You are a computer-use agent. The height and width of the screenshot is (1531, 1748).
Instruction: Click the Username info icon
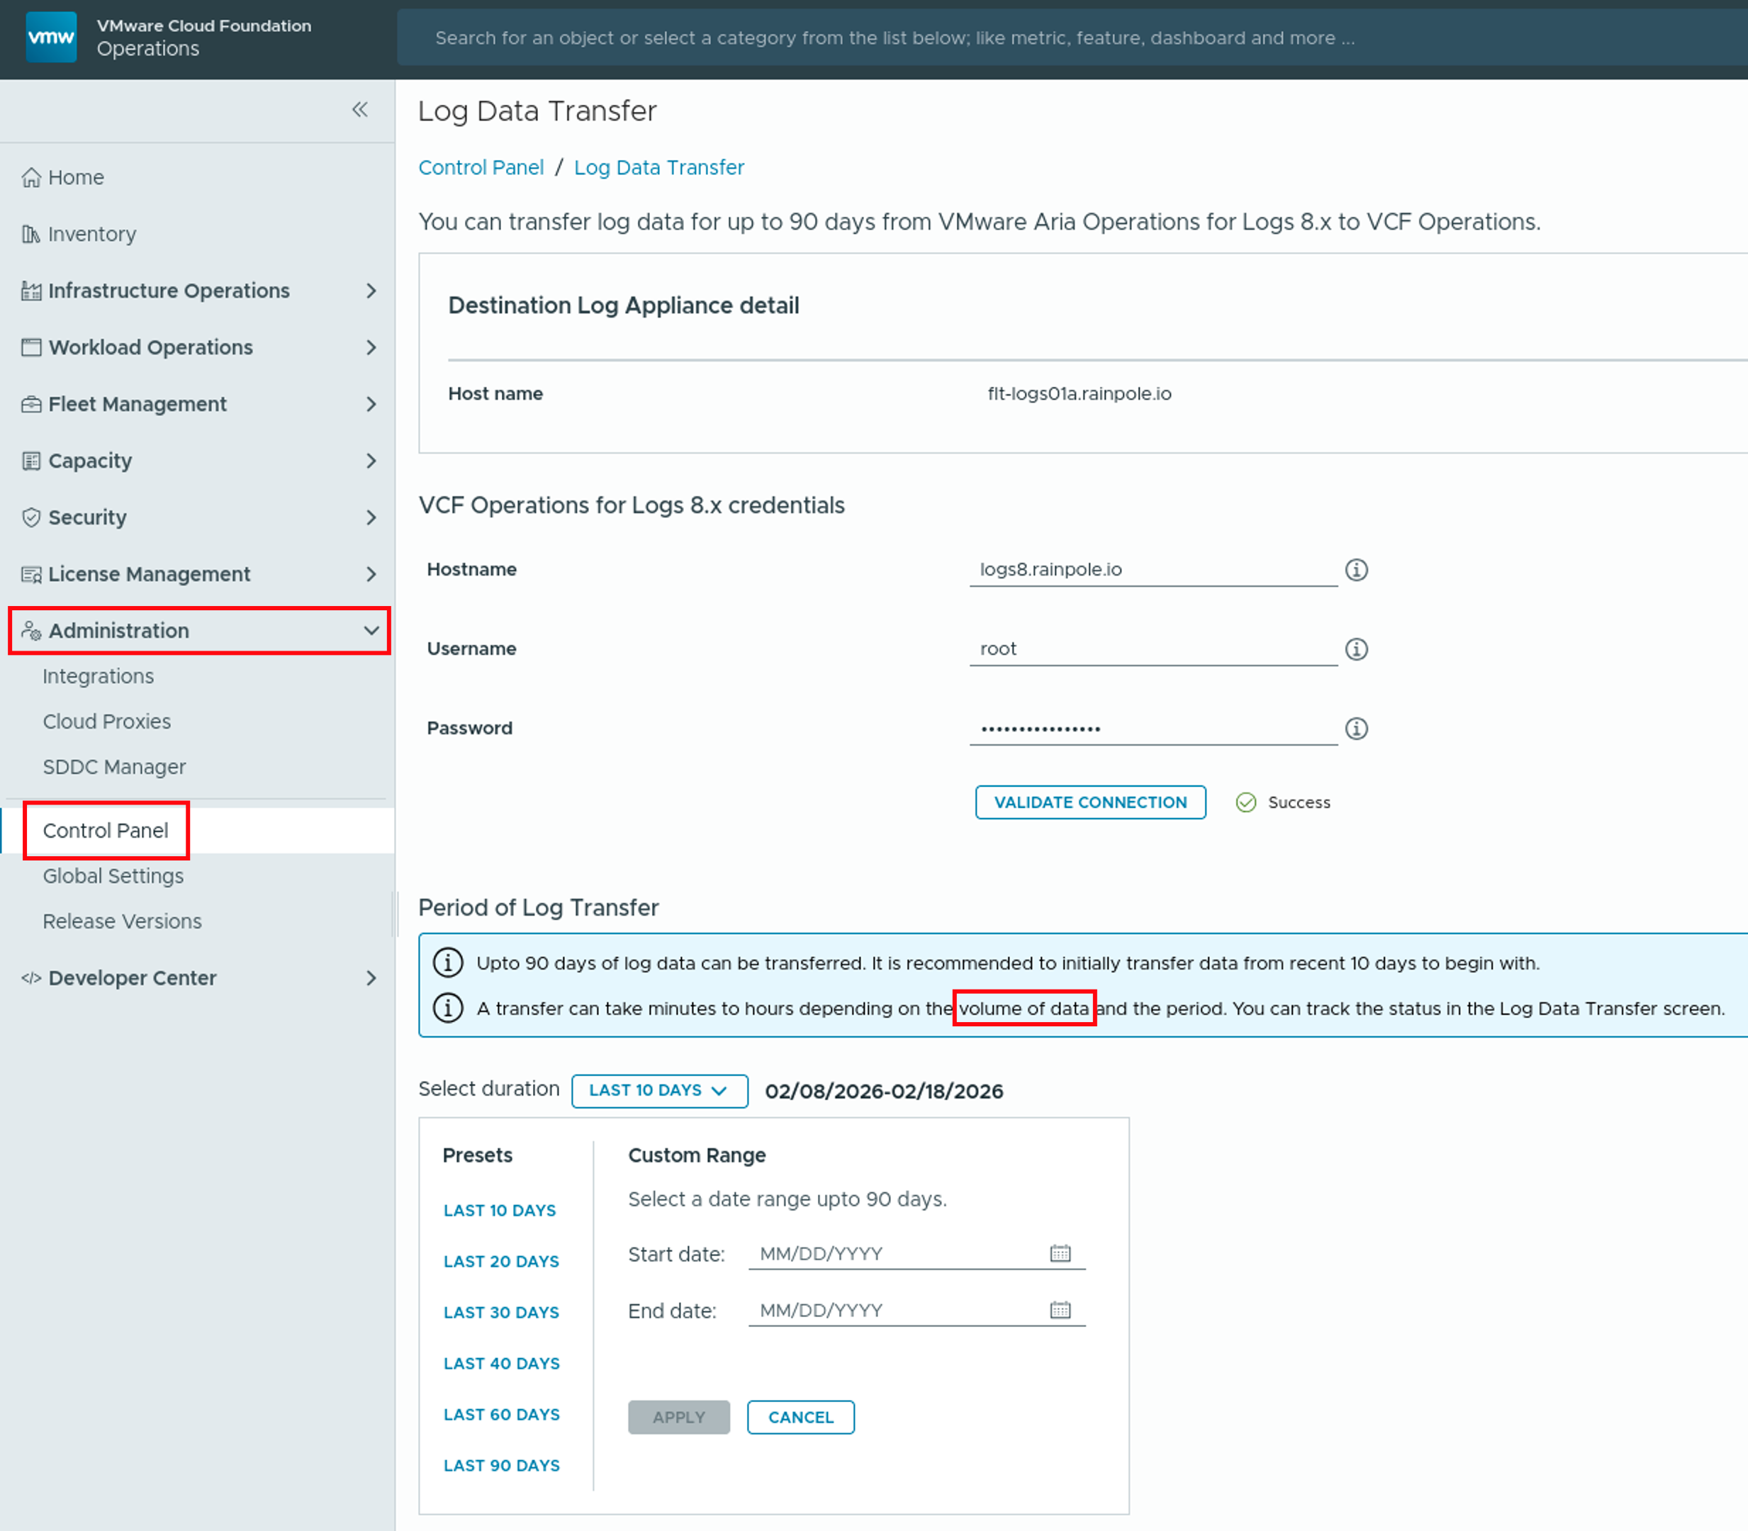pos(1356,649)
